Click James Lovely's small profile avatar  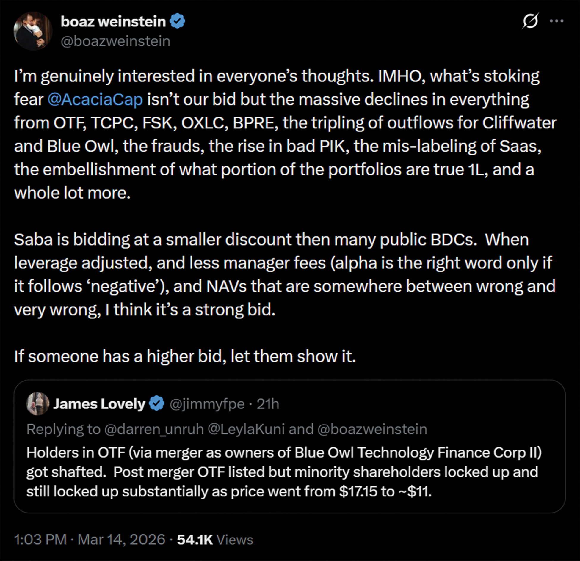[x=38, y=403]
